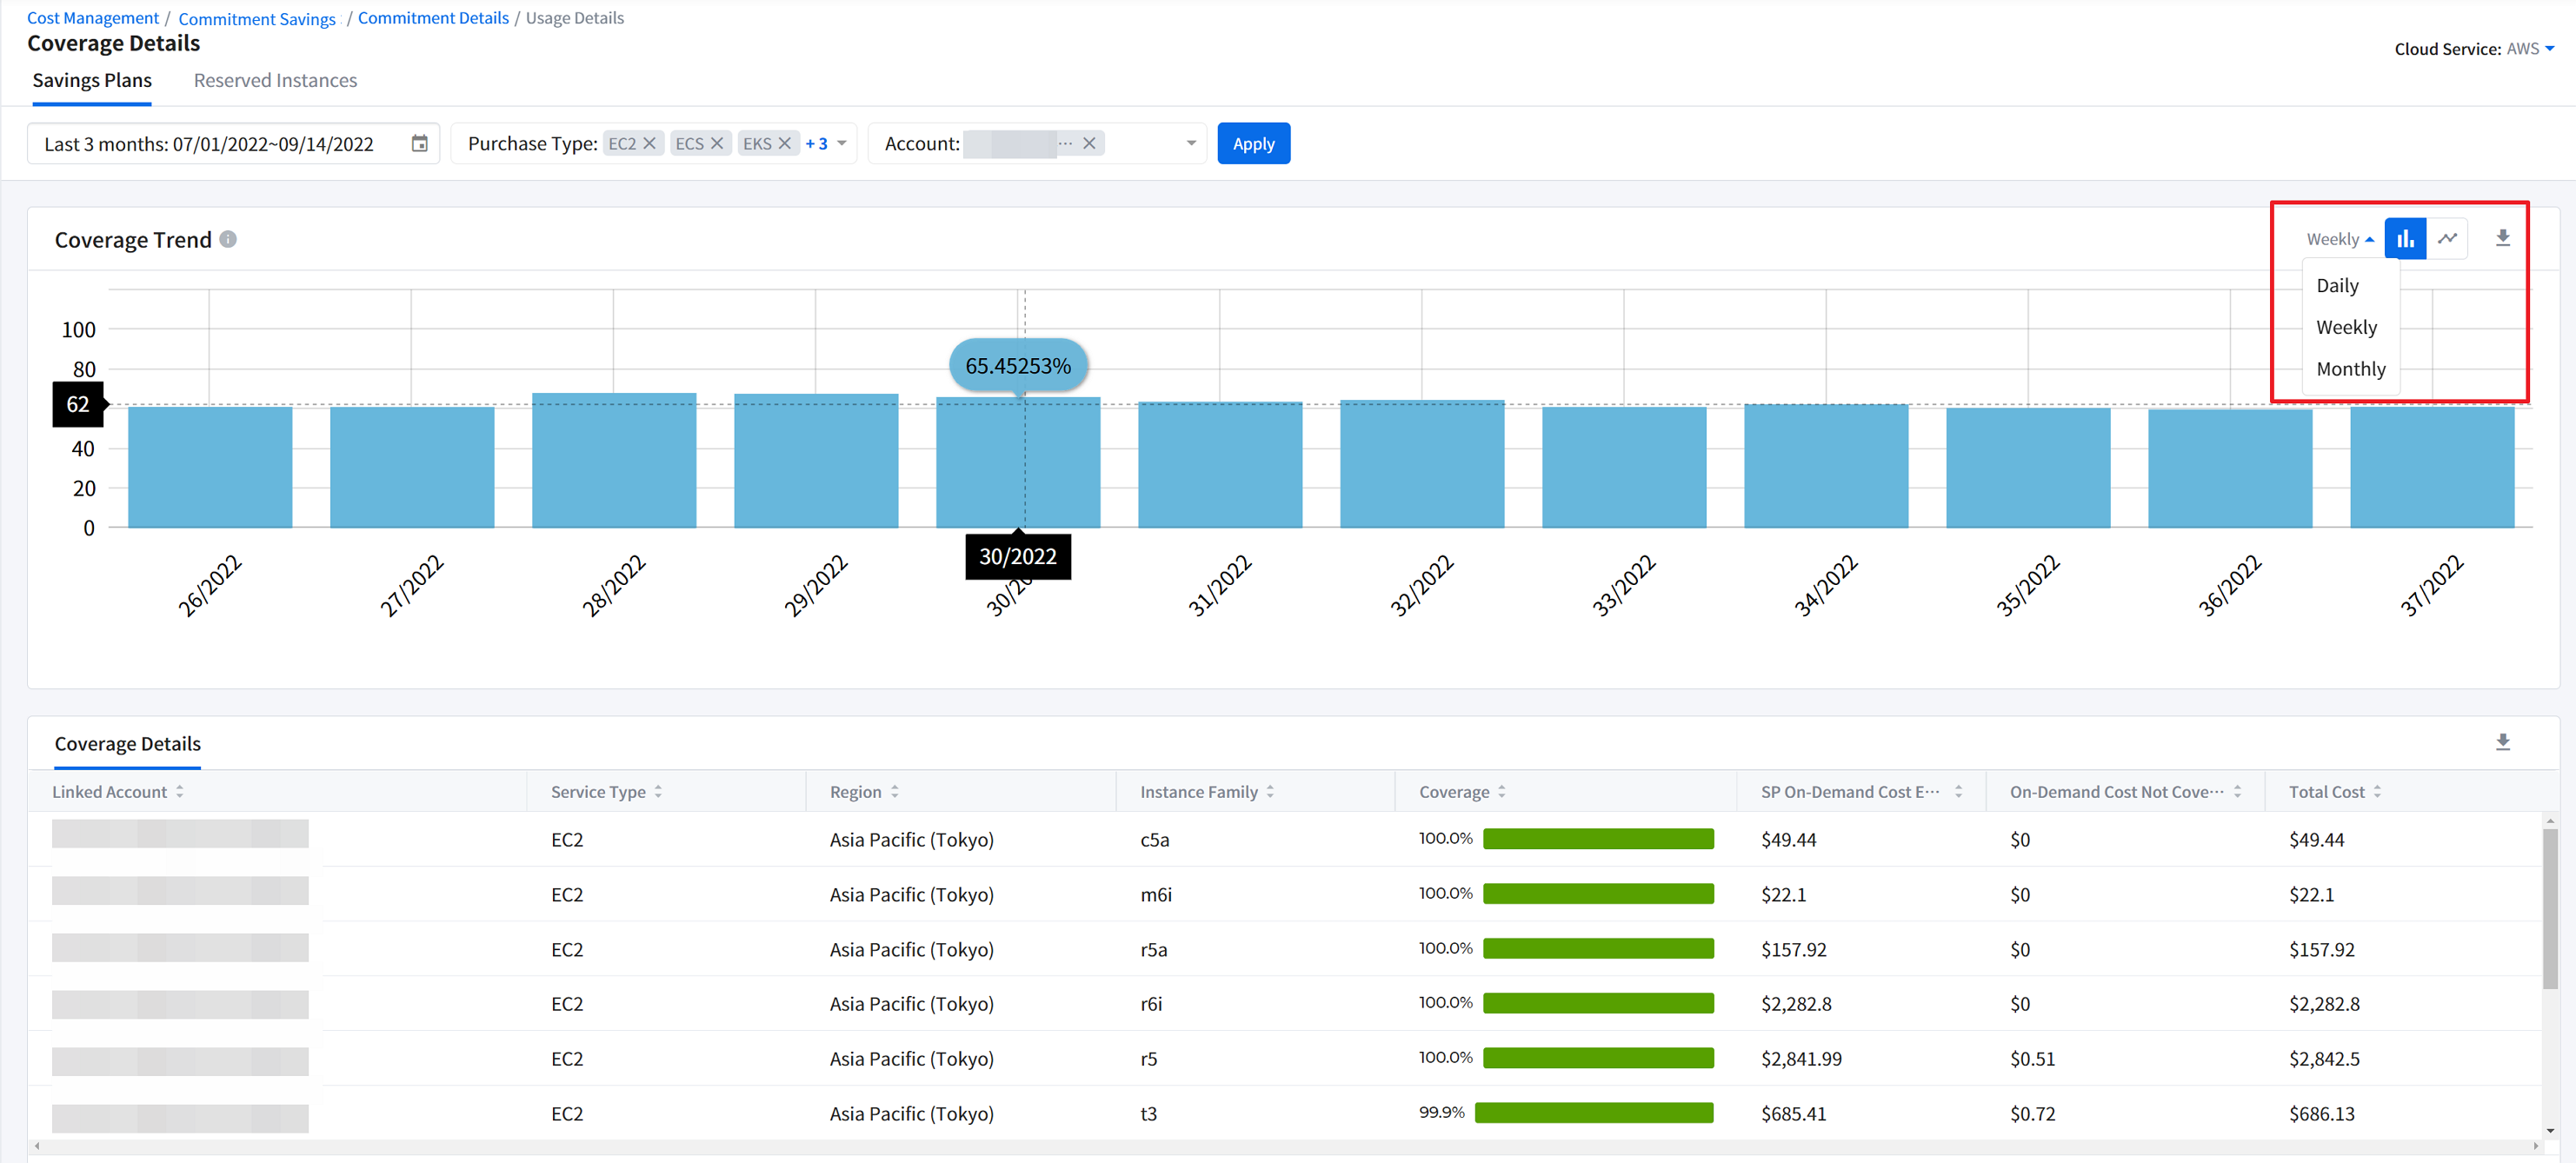
Task: Select Daily from the interval menu
Action: click(2337, 286)
